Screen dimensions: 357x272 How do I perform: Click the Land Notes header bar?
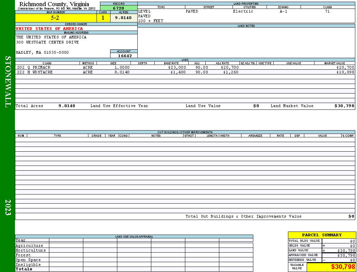point(246,26)
